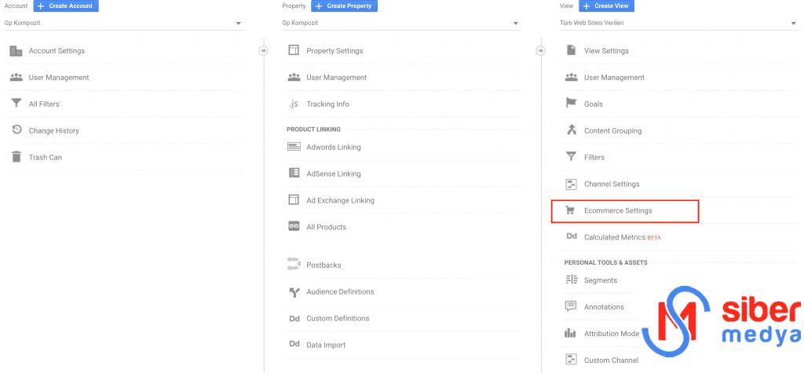Open Content Grouping
Viewport: 804px width, 373px height.
612,131
